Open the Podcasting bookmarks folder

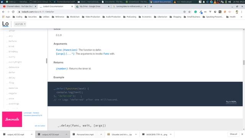pos(130,17)
